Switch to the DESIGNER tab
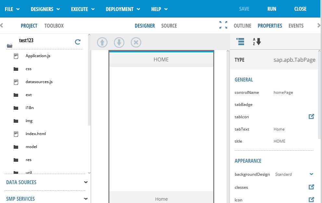Image resolution: width=322 pixels, height=203 pixels. [x=145, y=26]
